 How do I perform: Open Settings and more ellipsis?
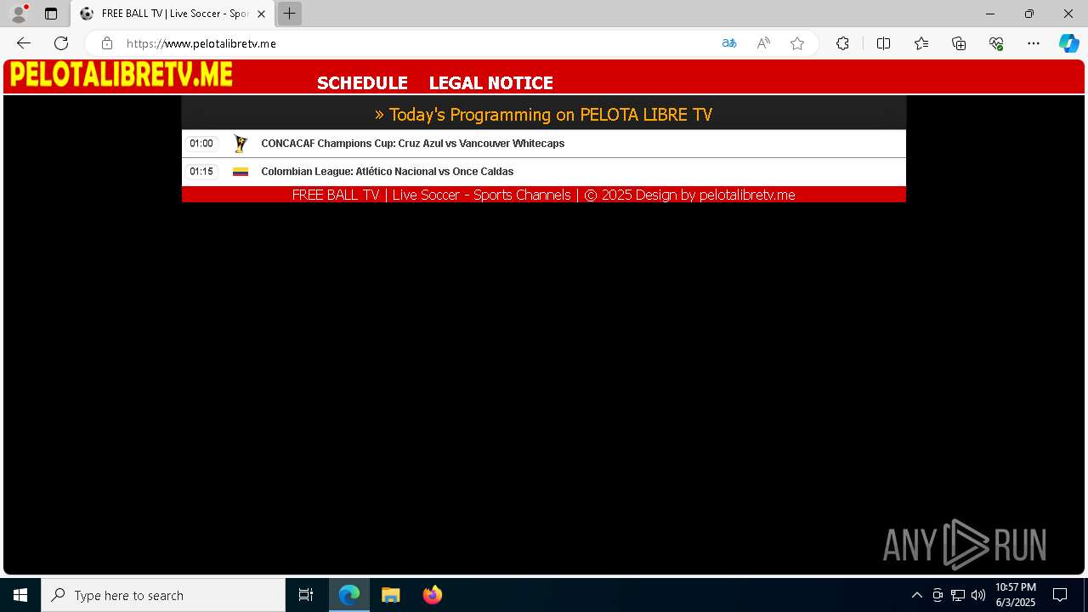pyautogui.click(x=1034, y=43)
